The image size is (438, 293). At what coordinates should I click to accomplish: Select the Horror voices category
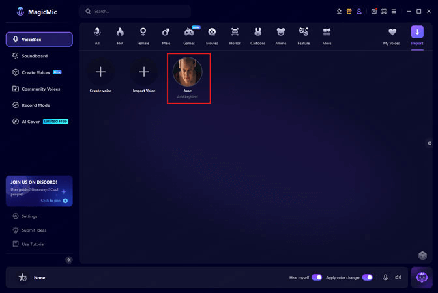[235, 36]
